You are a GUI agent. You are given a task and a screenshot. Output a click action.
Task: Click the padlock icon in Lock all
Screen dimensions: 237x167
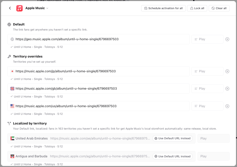(192, 8)
